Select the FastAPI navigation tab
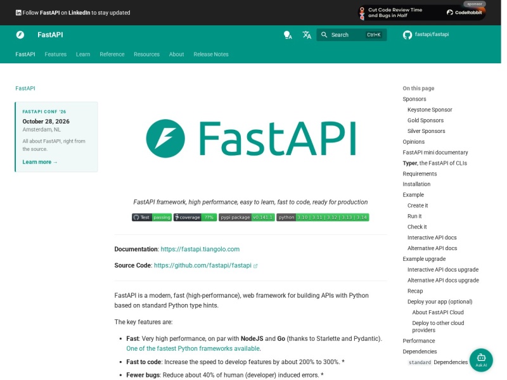Screen dimensions: 507x380 (x=25, y=54)
